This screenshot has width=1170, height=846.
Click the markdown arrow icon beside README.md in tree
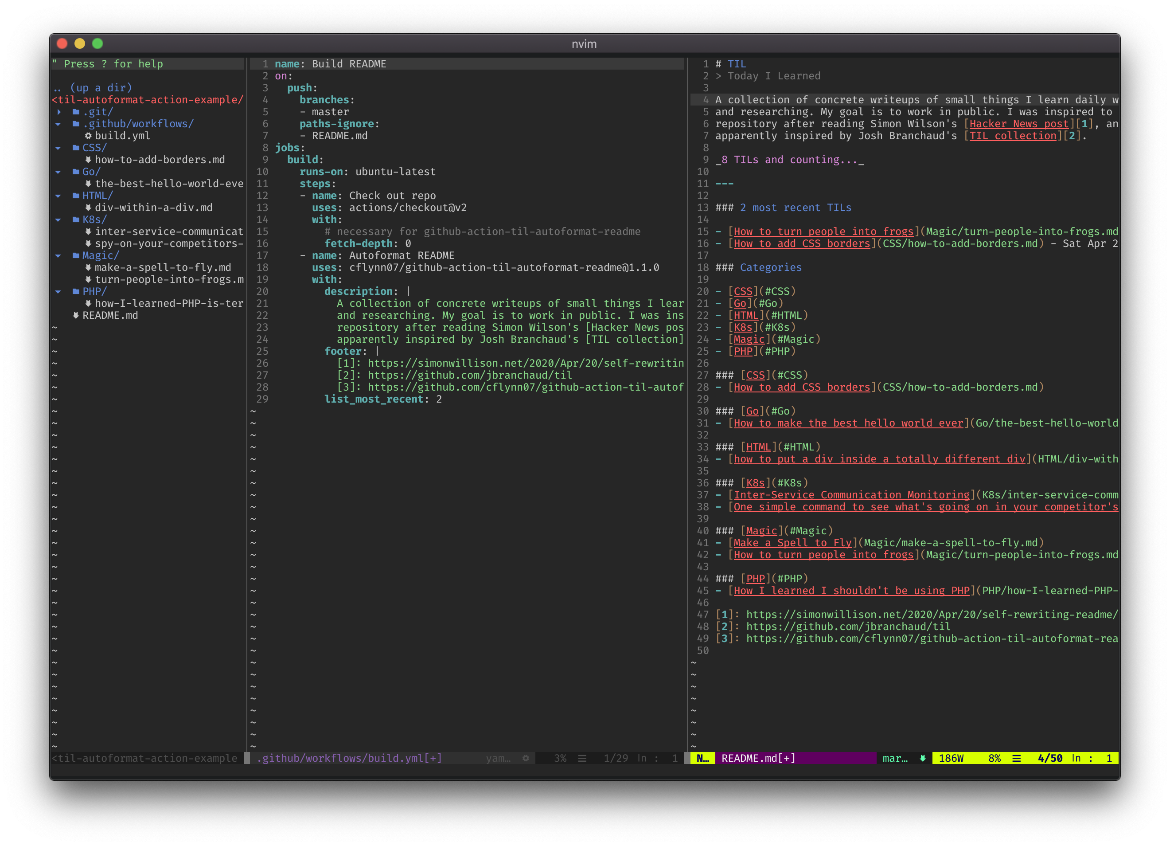pos(76,315)
